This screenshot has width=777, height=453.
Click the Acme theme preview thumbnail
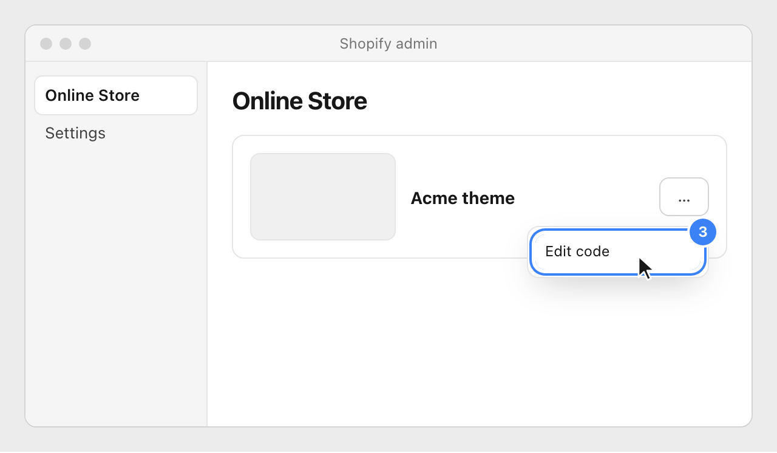[323, 197]
